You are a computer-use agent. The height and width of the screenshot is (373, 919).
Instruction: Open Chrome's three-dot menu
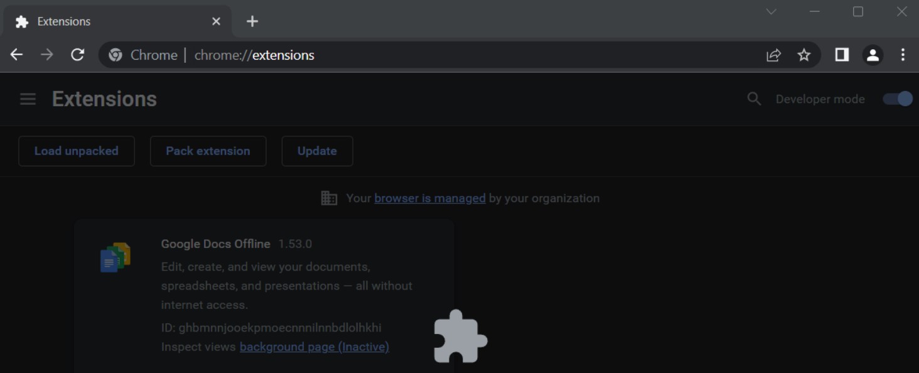(903, 55)
